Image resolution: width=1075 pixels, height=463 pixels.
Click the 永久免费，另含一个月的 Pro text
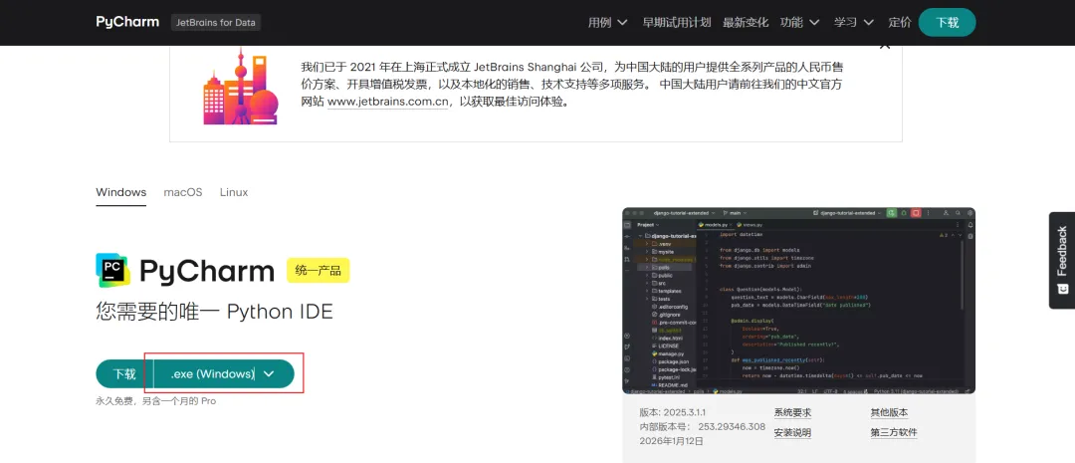coord(155,400)
